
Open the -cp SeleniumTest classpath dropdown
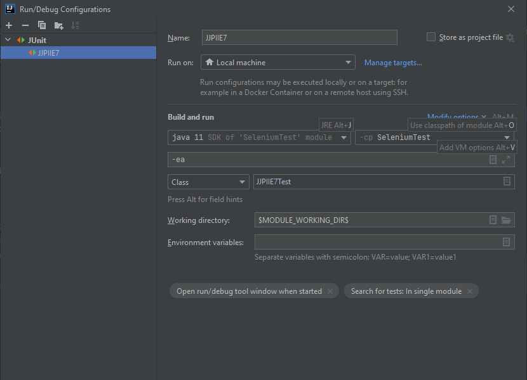tap(434, 137)
